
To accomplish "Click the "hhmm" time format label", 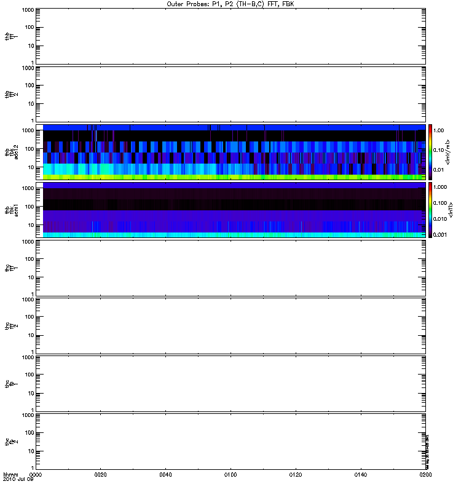I will 10,475.
